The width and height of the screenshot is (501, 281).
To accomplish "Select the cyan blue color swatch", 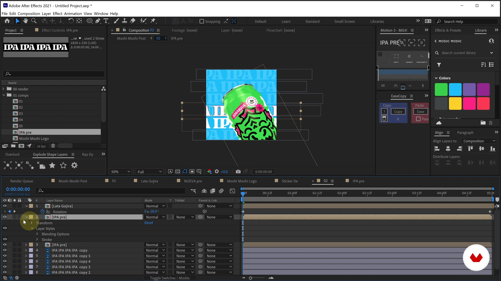I will pyautogui.click(x=455, y=90).
